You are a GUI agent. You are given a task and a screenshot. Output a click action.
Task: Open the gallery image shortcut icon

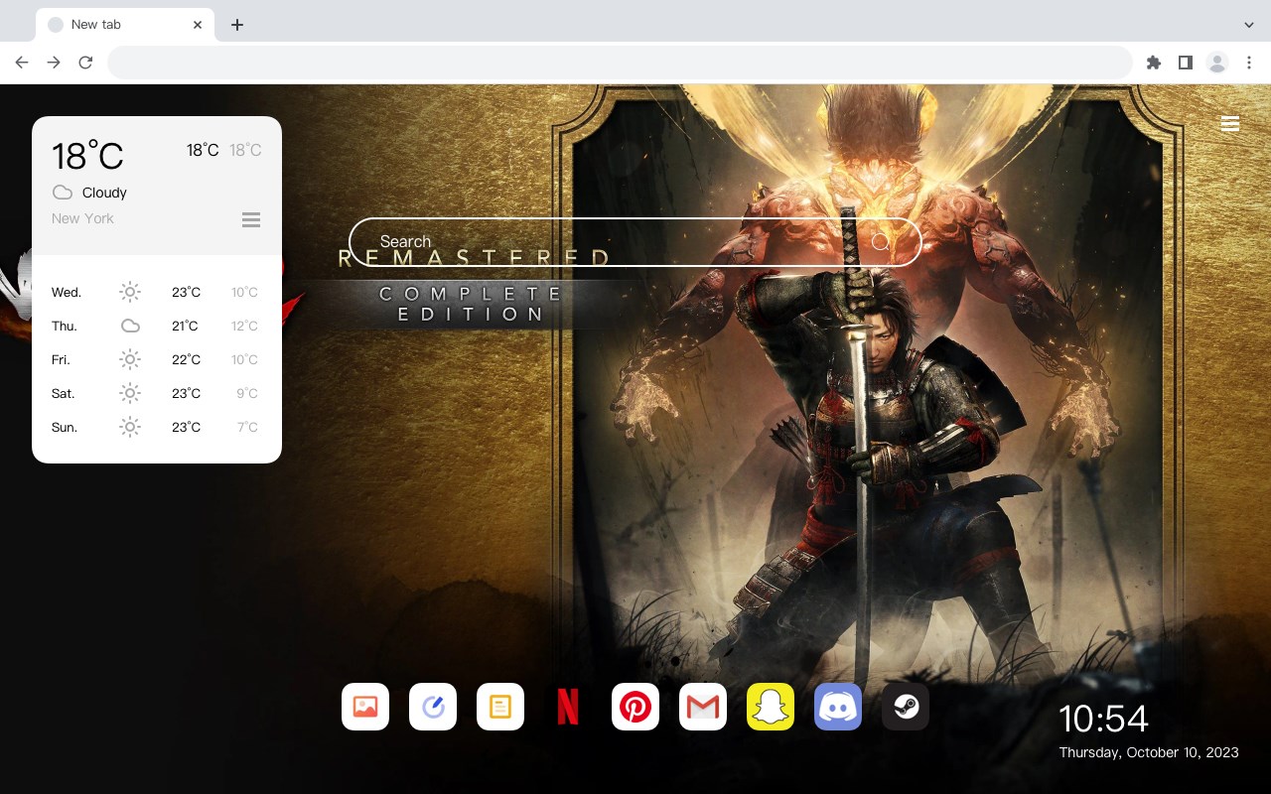click(365, 707)
